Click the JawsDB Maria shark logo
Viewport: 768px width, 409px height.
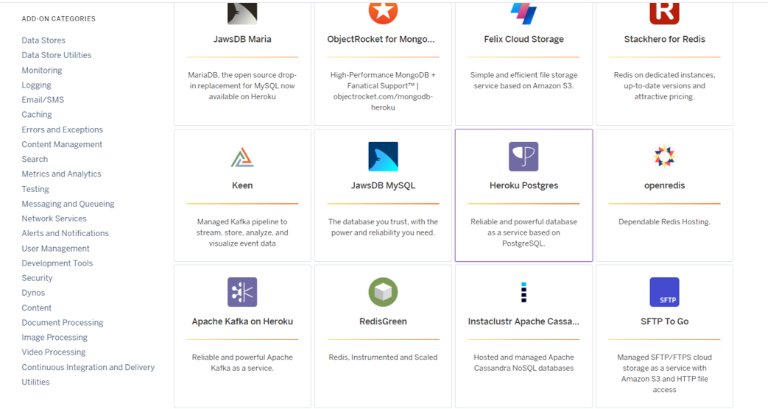tap(242, 13)
